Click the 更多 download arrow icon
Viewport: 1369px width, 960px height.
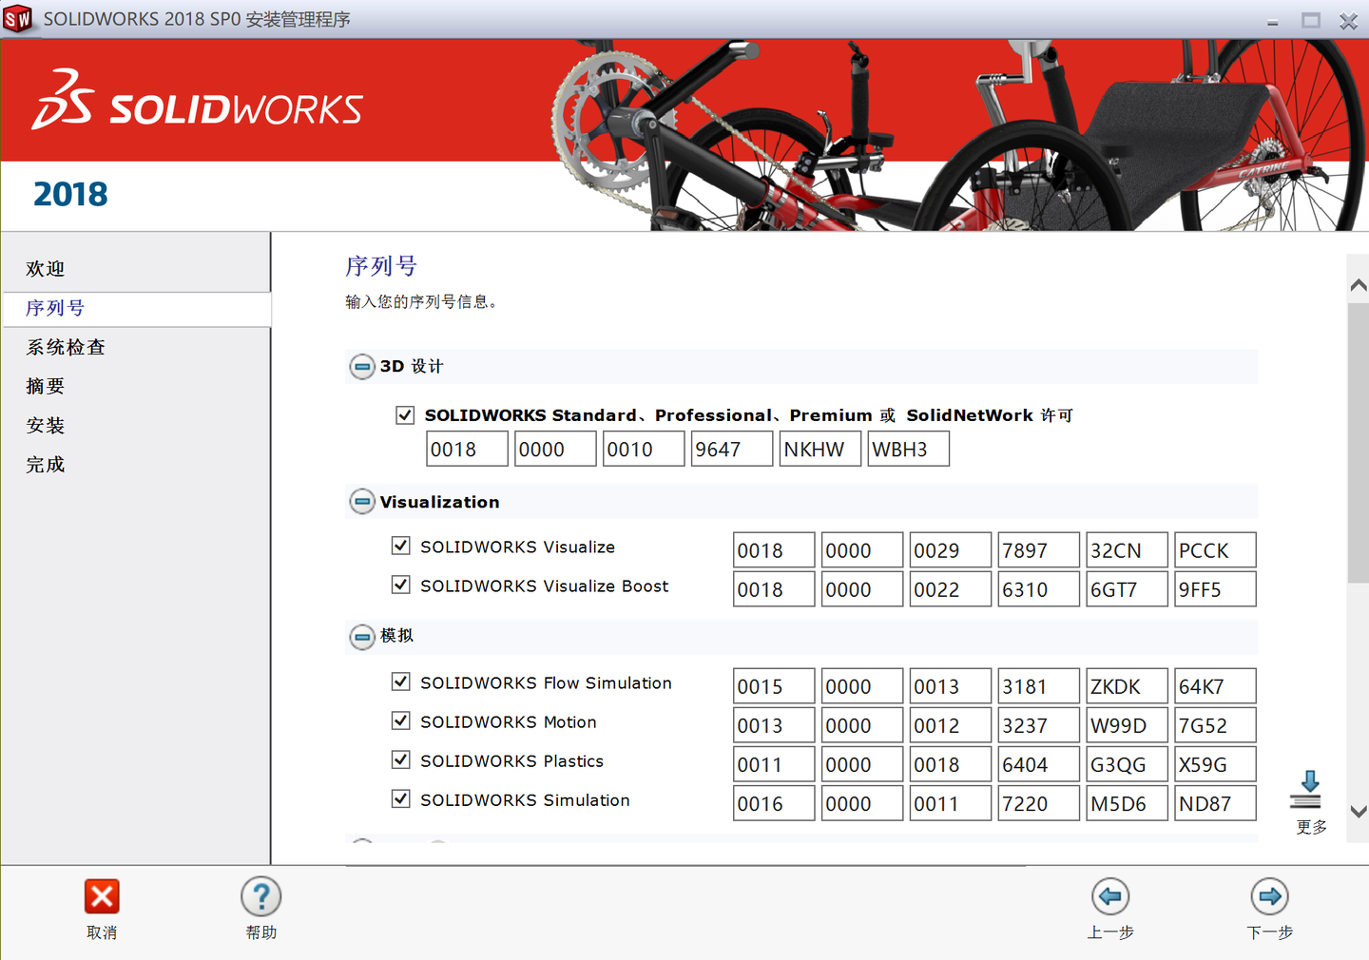[1309, 789]
